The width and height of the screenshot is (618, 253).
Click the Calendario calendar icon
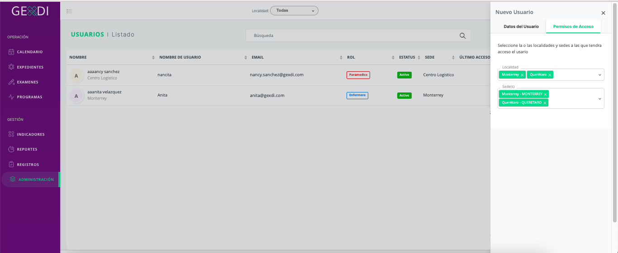[x=11, y=52]
